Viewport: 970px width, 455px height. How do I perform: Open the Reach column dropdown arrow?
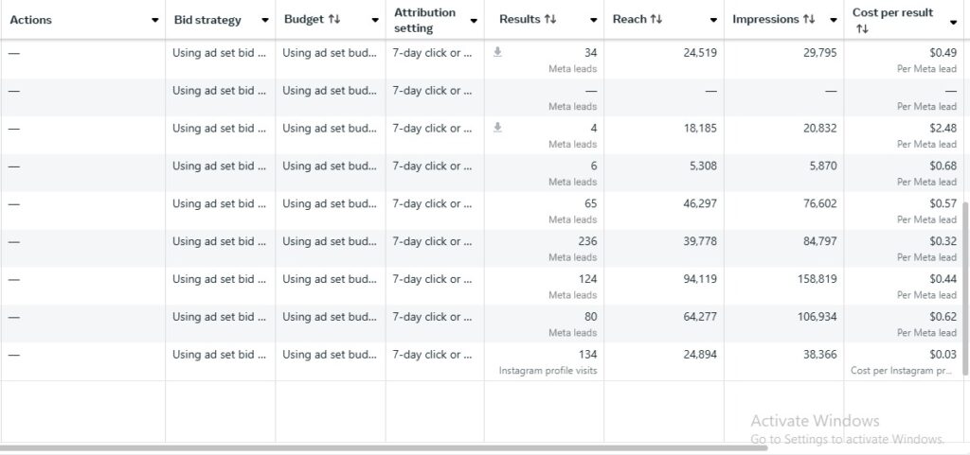pos(714,20)
